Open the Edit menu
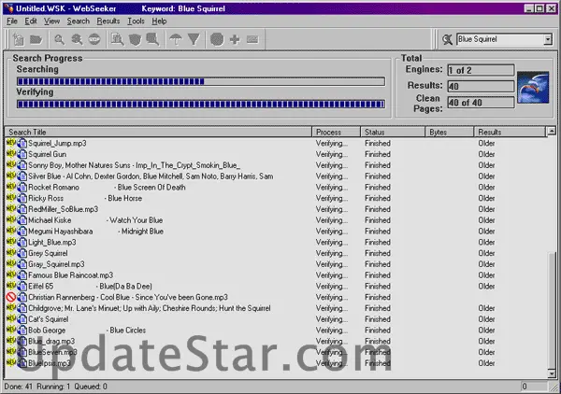Viewport: 561px width, 394px height. 31,21
